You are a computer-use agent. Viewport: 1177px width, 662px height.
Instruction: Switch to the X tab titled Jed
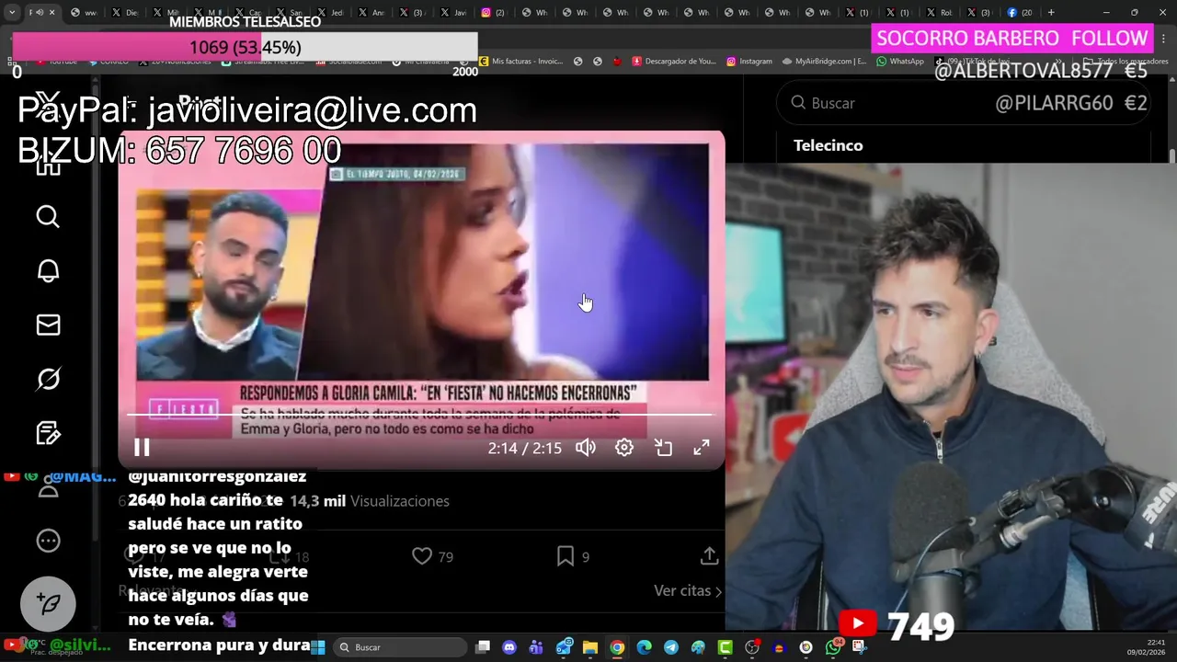pyautogui.click(x=331, y=12)
